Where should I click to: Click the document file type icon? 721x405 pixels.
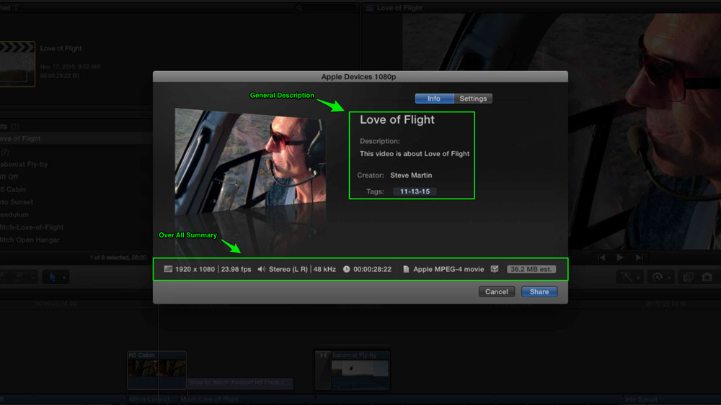pyautogui.click(x=406, y=269)
